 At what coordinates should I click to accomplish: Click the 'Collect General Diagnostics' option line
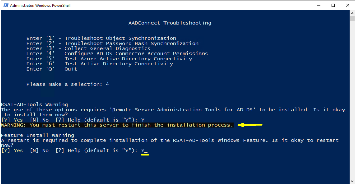[88, 49]
